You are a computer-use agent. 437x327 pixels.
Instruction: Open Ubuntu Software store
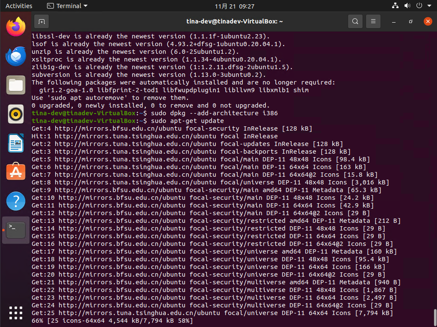[16, 172]
